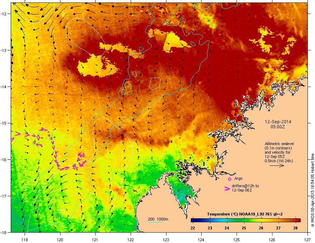Image resolution: width=315 pixels, height=243 pixels.
Task: Click the 'and velocity for' caption line
Action: [277, 152]
